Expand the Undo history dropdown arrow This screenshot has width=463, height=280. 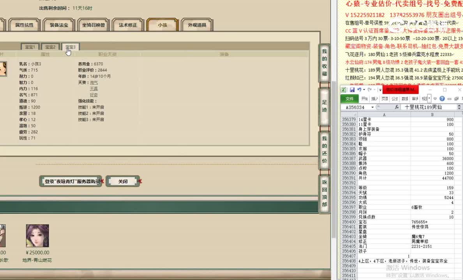coord(364,89)
